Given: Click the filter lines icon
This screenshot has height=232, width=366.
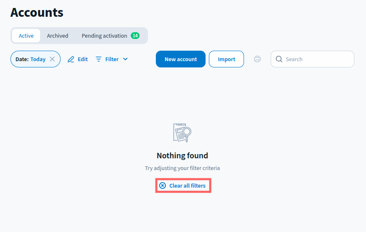Looking at the screenshot, I should click(x=99, y=59).
